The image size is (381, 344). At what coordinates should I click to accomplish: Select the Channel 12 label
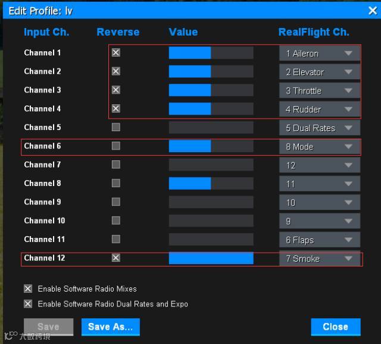point(45,258)
